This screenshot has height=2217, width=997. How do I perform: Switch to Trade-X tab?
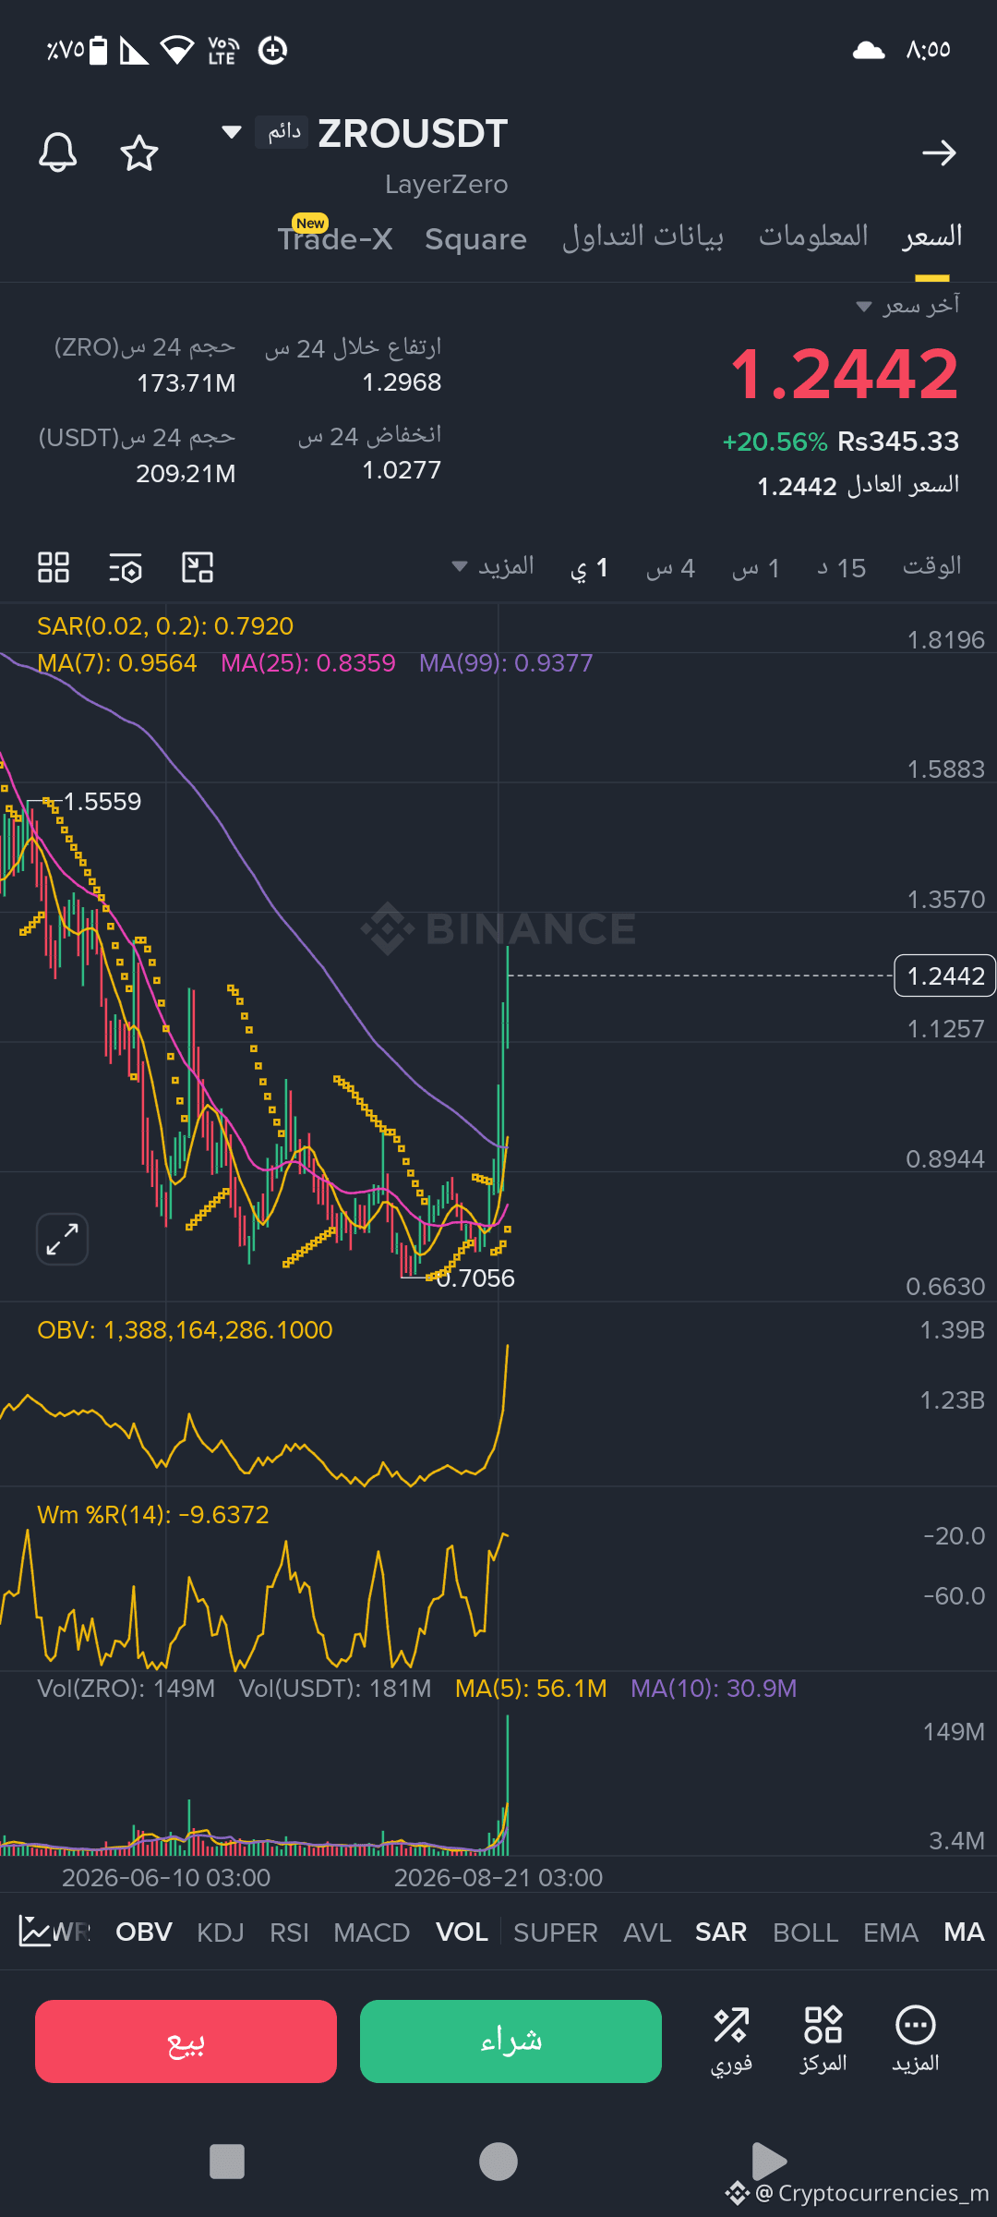pos(335,237)
